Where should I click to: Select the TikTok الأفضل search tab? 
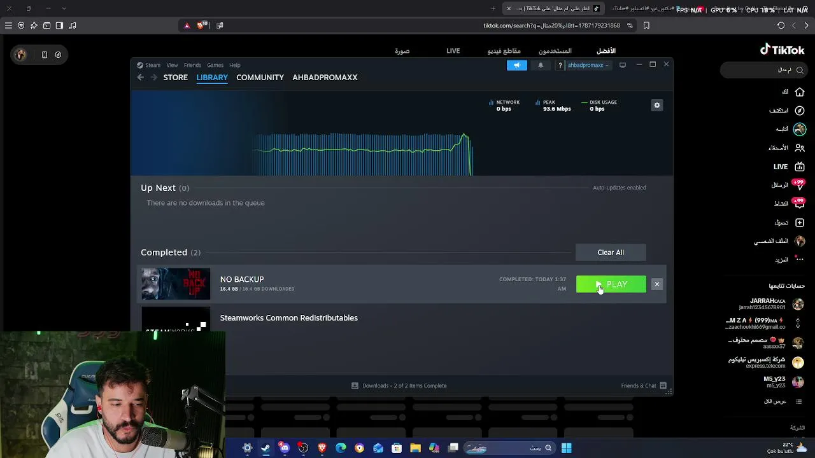606,51
